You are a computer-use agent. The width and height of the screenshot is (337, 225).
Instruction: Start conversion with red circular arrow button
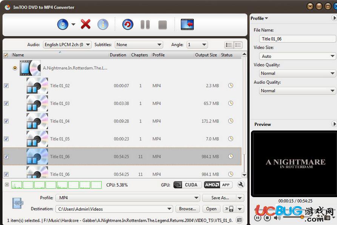(128, 24)
